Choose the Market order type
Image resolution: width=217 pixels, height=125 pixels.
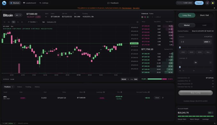(187, 25)
